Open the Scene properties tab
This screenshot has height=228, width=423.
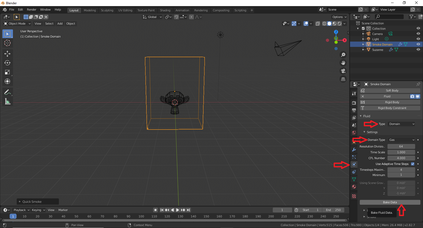(x=354, y=125)
